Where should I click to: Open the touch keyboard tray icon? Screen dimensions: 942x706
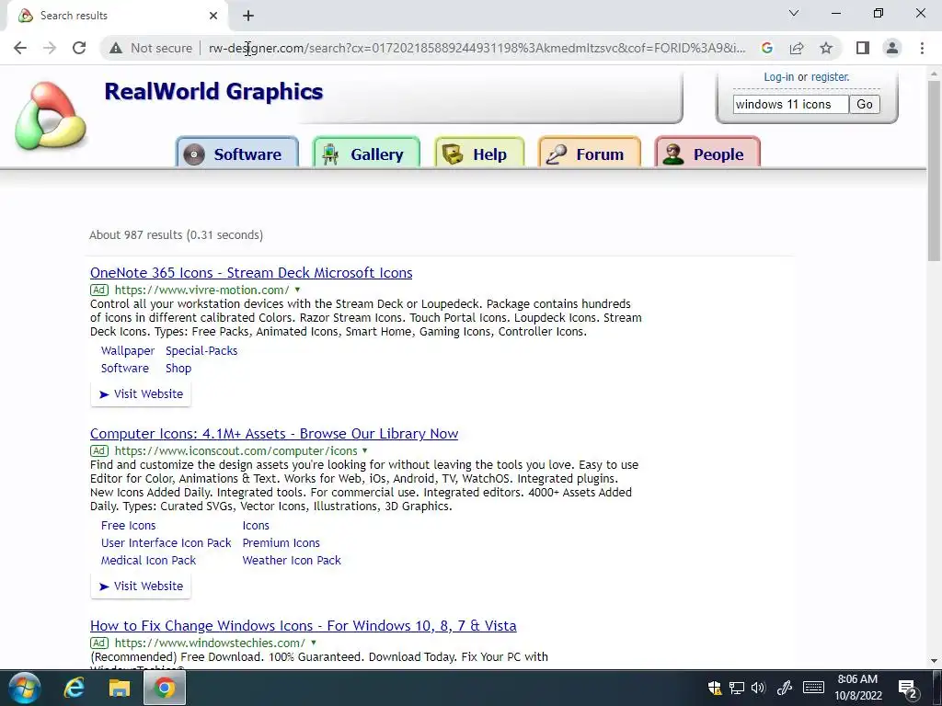(x=813, y=688)
